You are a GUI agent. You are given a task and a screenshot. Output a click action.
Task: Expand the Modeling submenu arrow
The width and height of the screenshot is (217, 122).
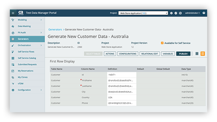tap(41, 20)
